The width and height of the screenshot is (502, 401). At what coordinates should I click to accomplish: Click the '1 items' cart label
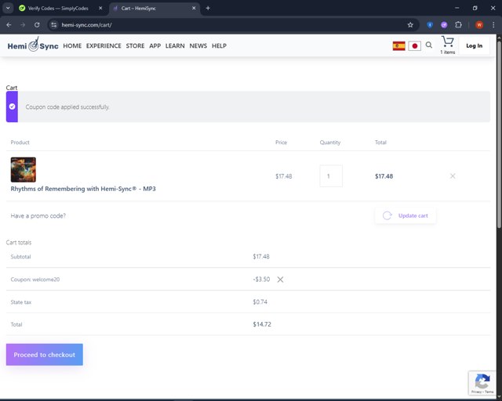pyautogui.click(x=448, y=52)
